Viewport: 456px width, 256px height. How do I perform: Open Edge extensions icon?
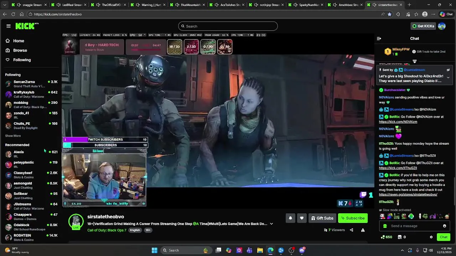pyautogui.click(x=398, y=14)
